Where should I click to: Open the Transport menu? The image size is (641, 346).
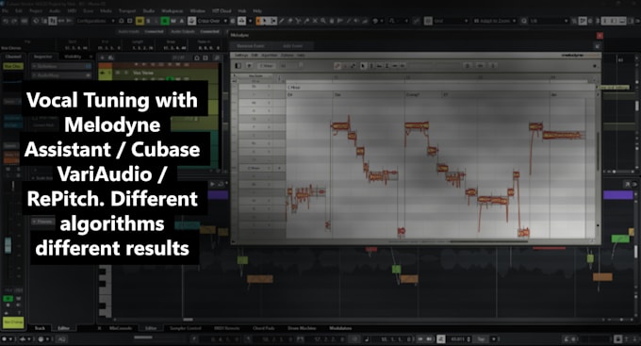click(x=127, y=11)
